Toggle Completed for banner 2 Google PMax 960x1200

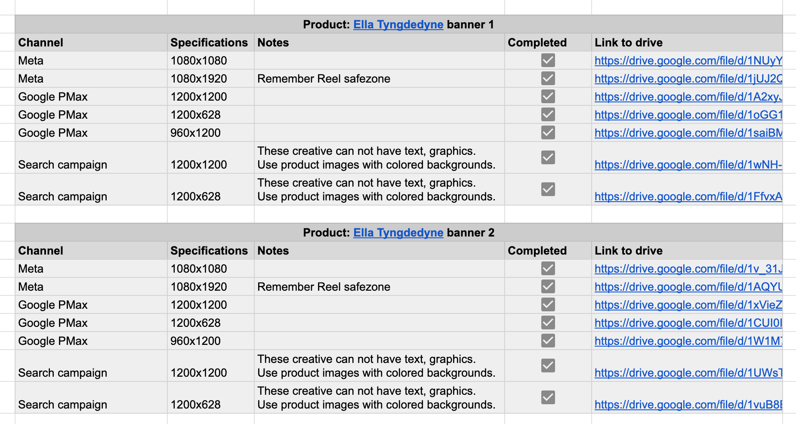click(x=548, y=341)
